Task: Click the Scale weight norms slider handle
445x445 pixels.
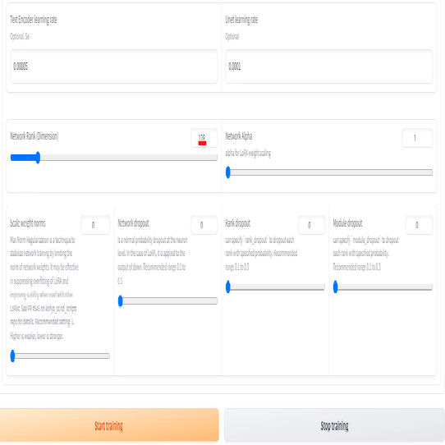Action: (12, 356)
